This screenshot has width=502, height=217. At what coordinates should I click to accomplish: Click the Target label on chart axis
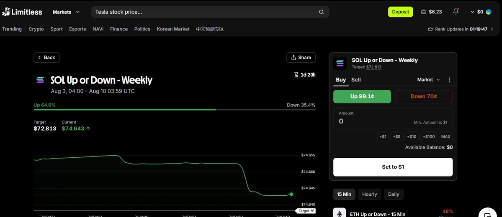tap(305, 211)
